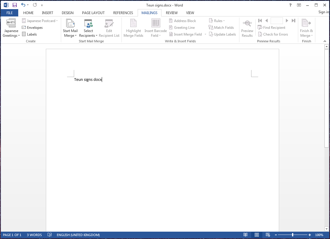Click the Sign in link
This screenshot has height=239, width=330.
324,12
